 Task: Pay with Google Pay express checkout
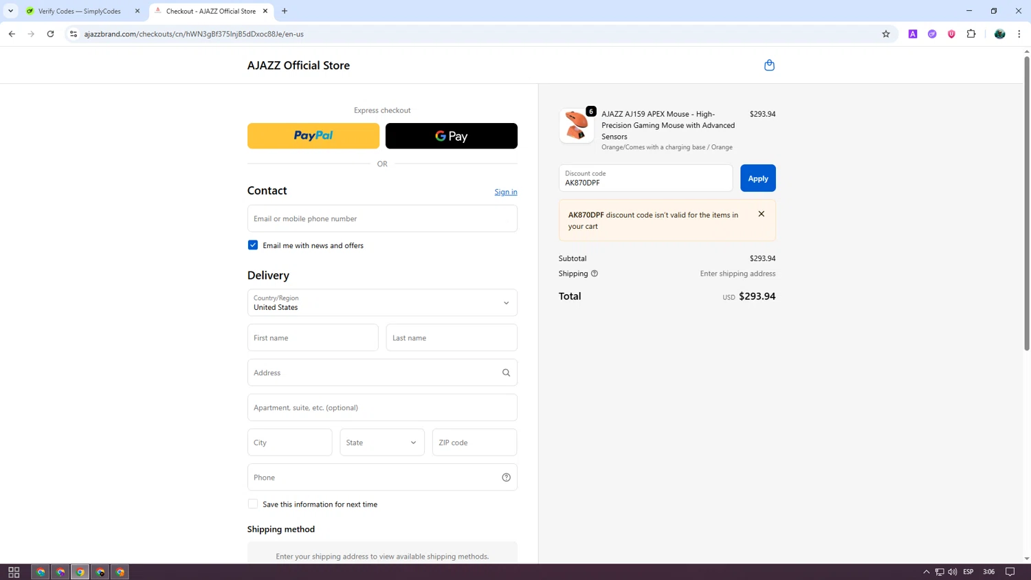[452, 136]
